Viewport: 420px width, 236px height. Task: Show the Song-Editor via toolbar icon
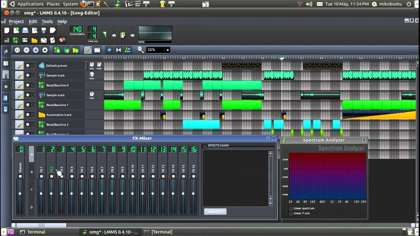(x=7, y=40)
